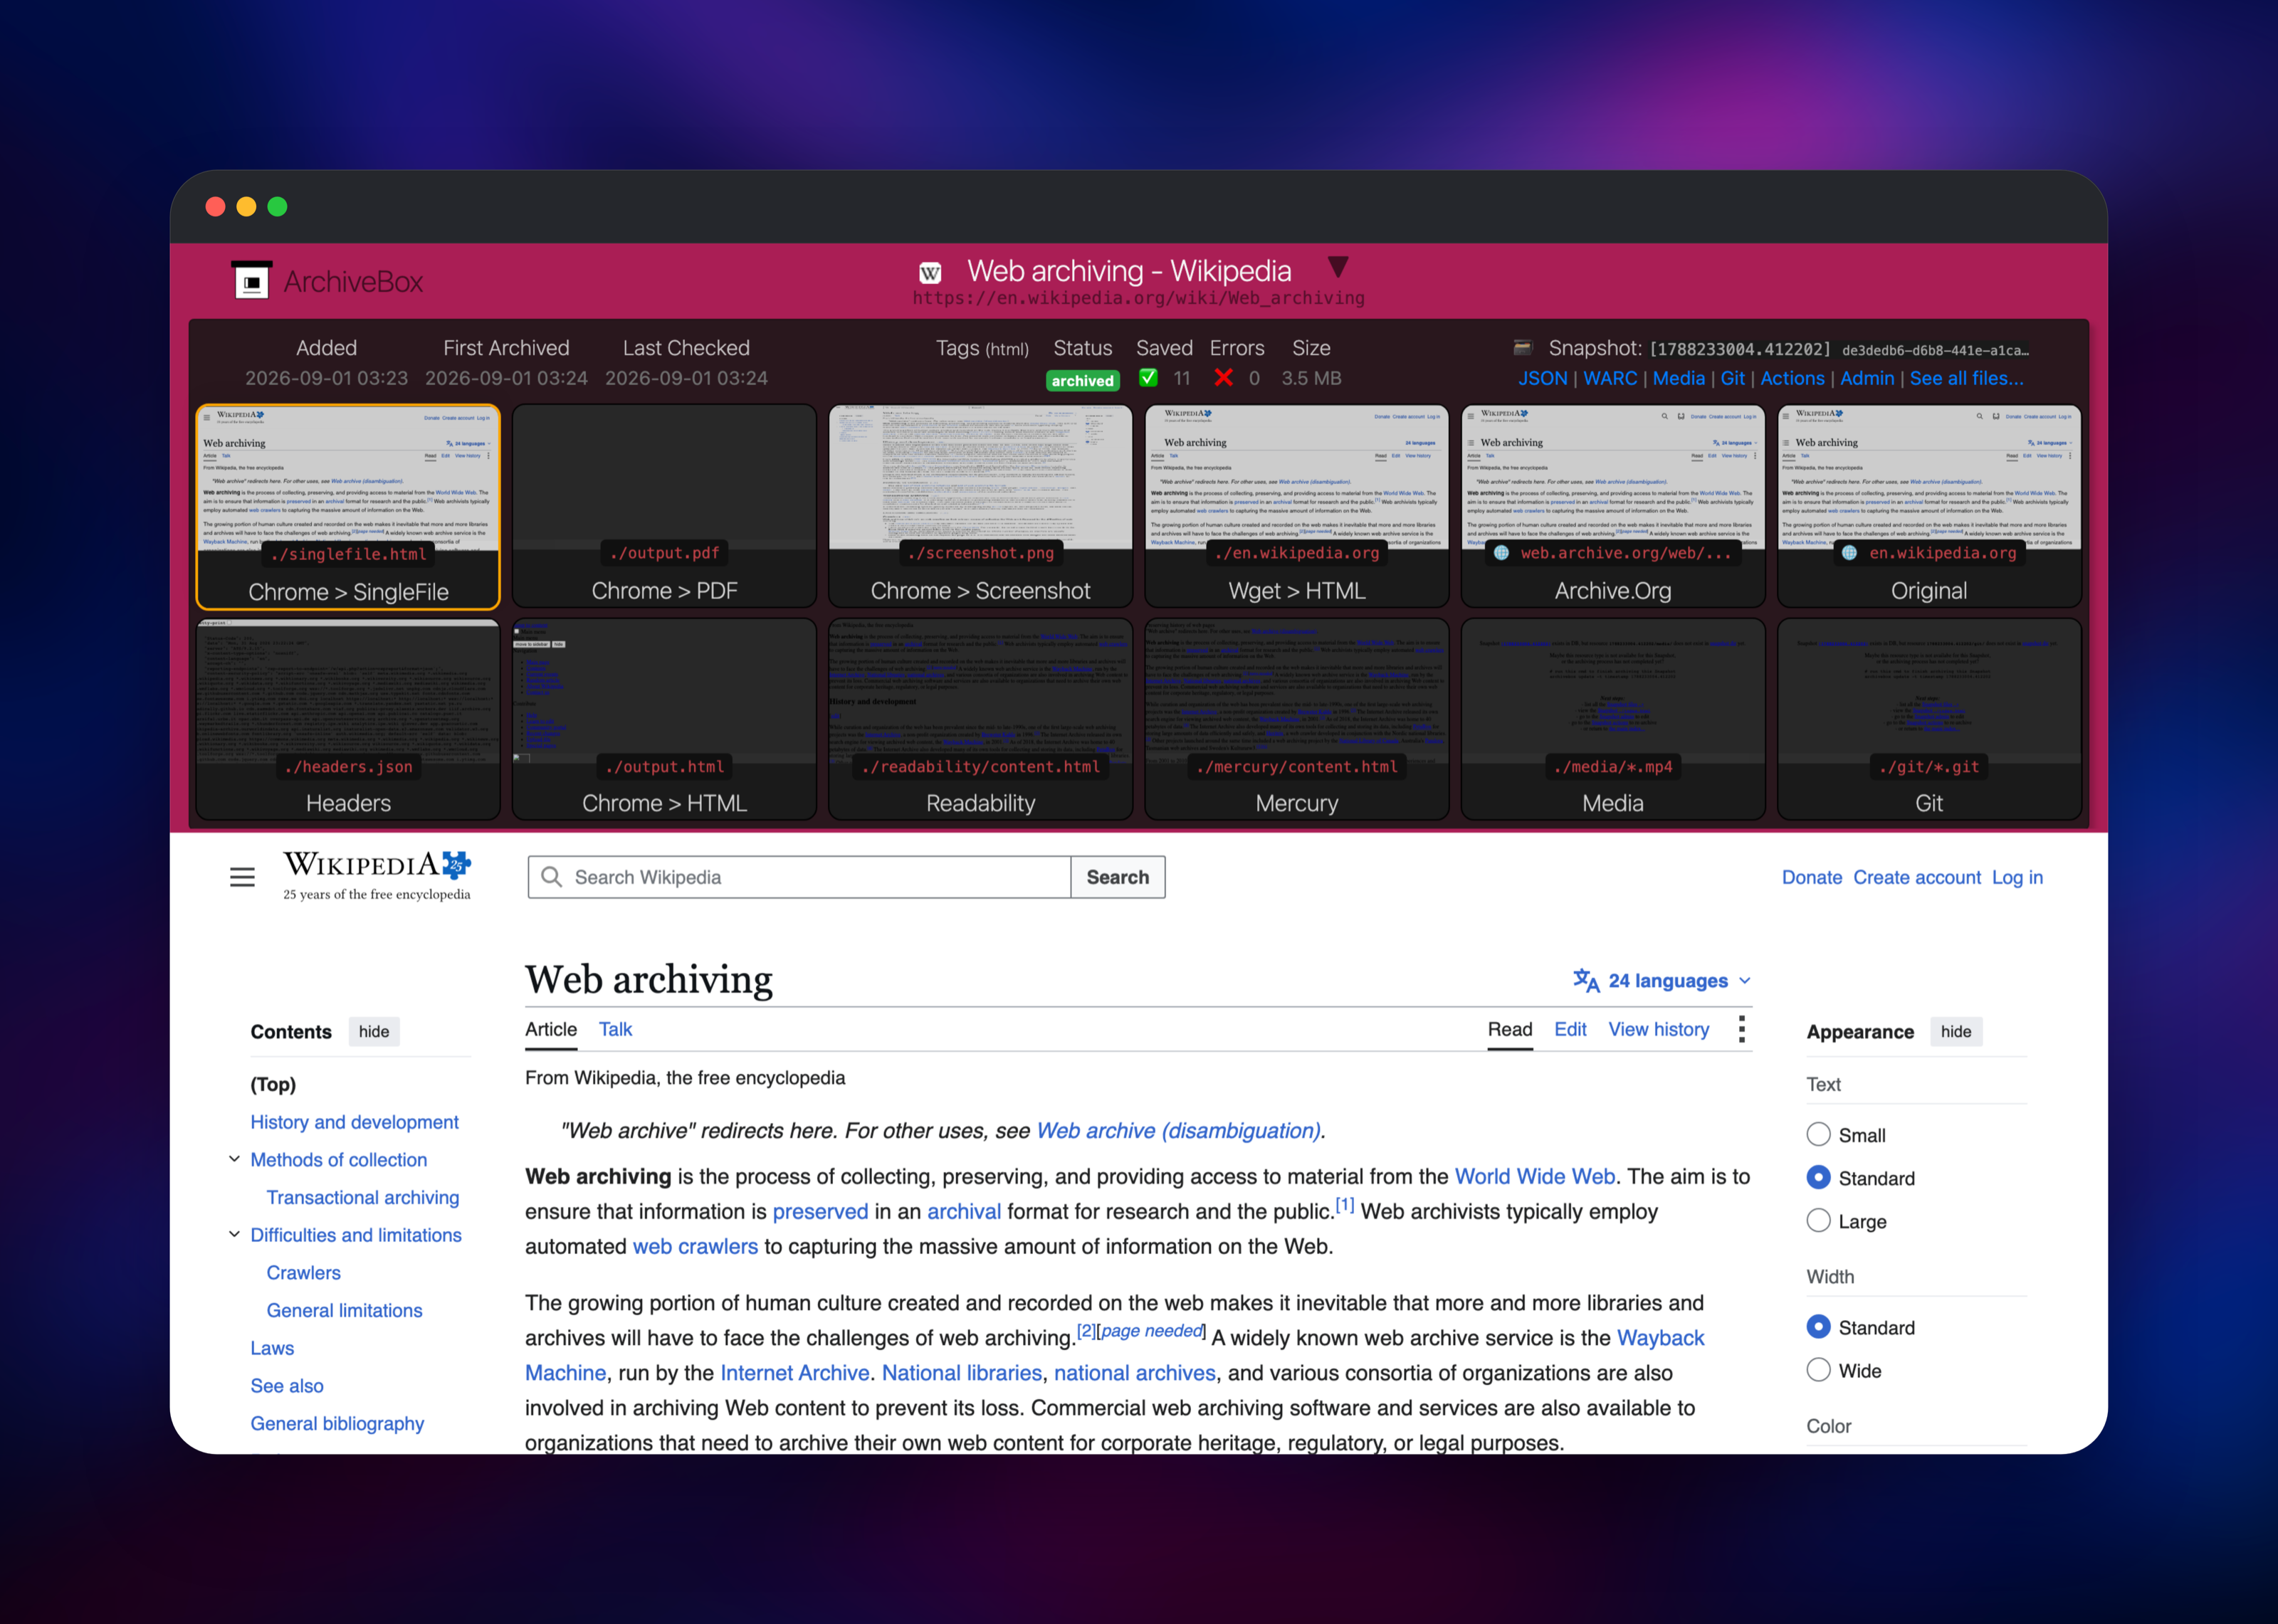Select the Mercury thumbnail
Screen dimensions: 2278x1624
point(1296,720)
